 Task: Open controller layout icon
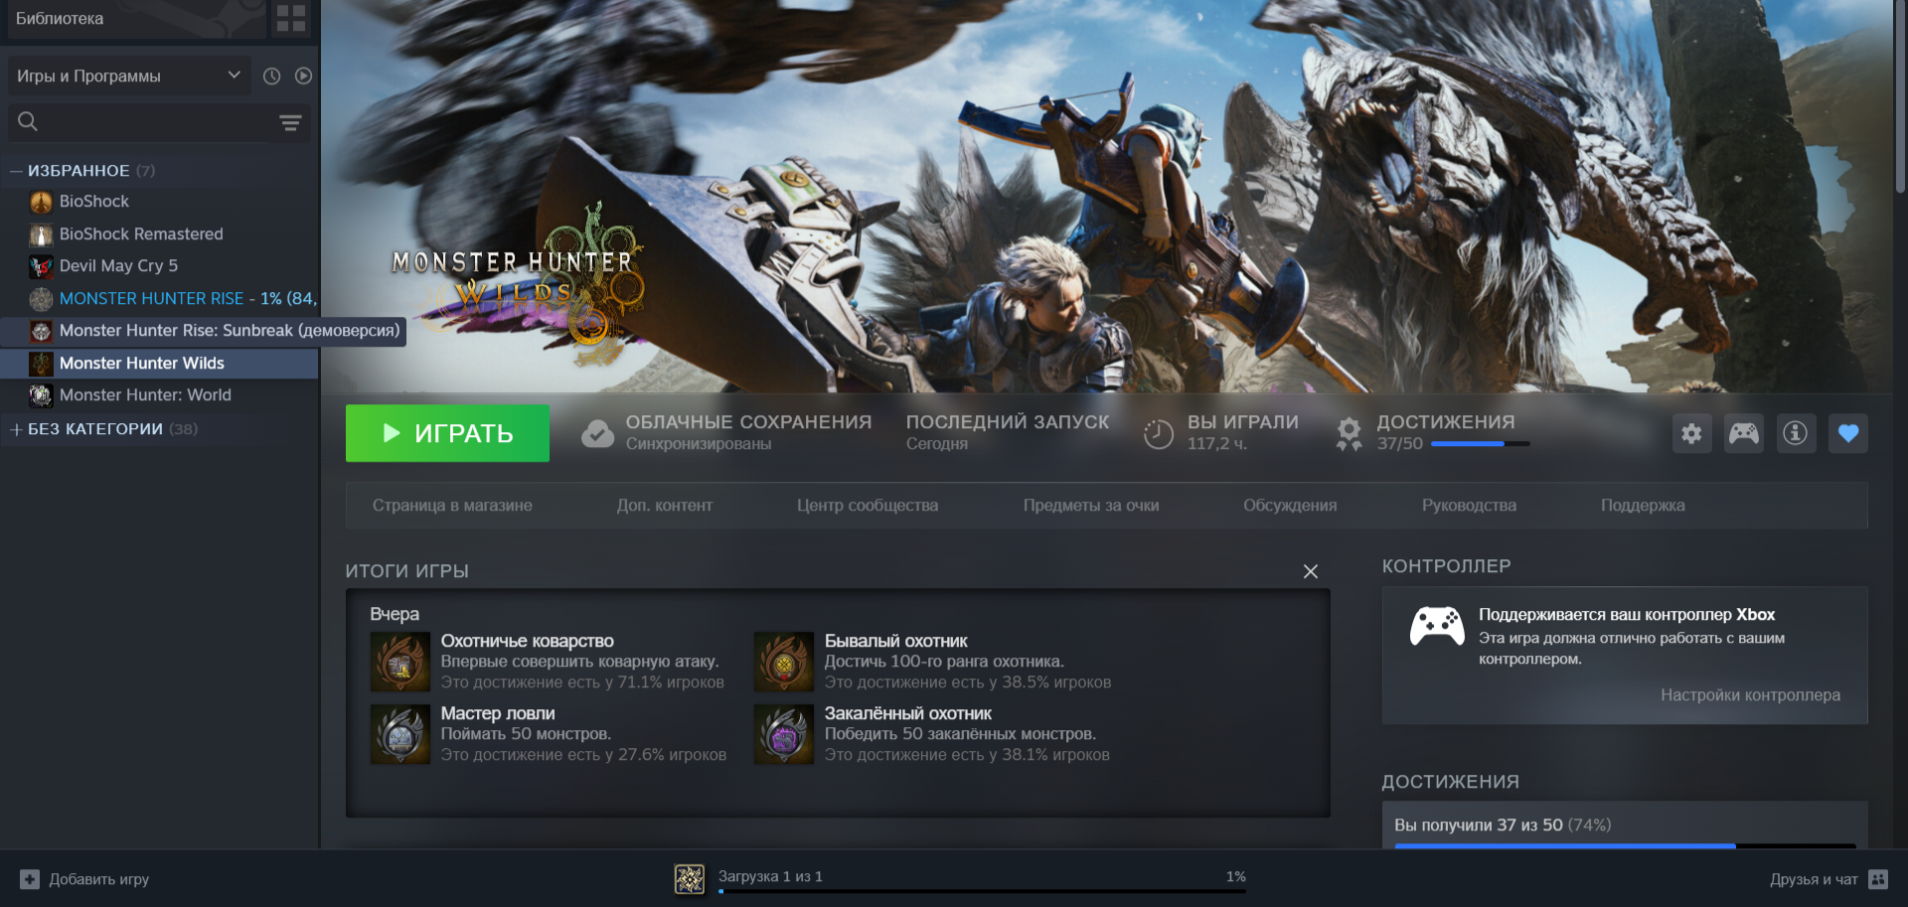tap(1743, 433)
